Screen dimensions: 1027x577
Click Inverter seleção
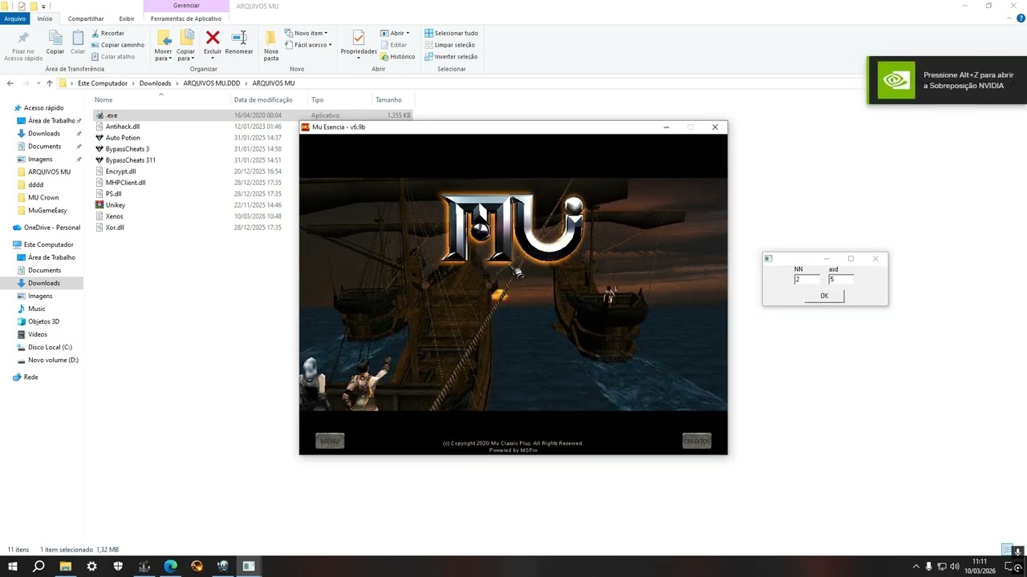tap(451, 57)
